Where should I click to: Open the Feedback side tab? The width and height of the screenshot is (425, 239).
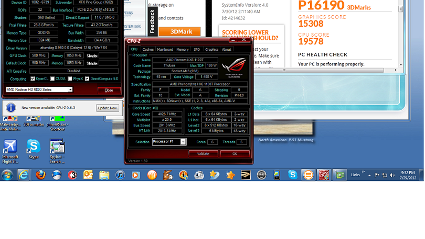(152, 21)
